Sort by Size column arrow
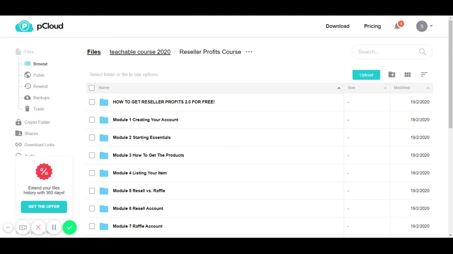Viewport: 453px width, 254px height. (x=385, y=88)
